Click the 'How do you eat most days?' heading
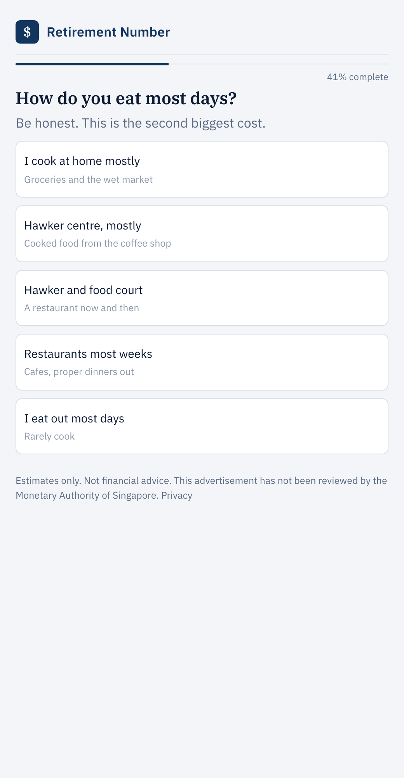The width and height of the screenshot is (404, 778). pos(126,98)
